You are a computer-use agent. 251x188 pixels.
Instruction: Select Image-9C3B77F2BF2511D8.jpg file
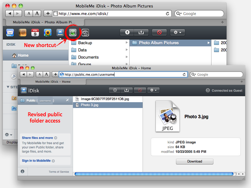click(x=108, y=99)
